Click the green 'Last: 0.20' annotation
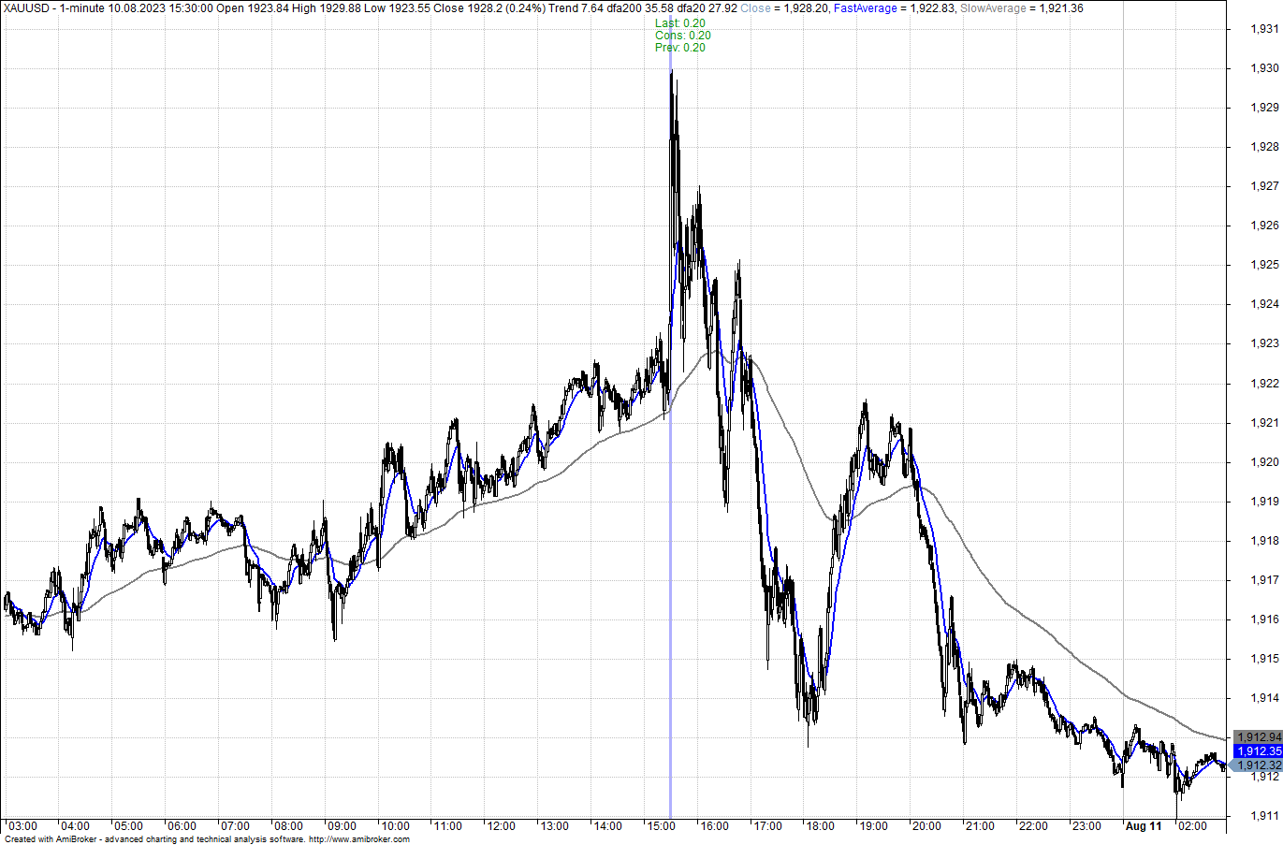Screen dimensions: 1283x845 [680, 23]
